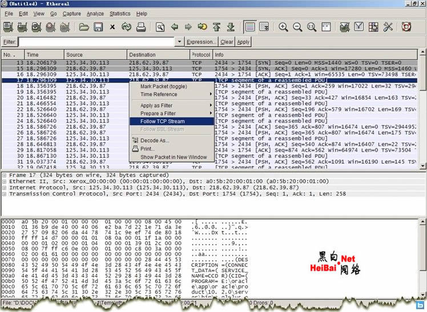This screenshot has height=312, width=427.
Task: Sort by the Time column header
Action: [45, 55]
